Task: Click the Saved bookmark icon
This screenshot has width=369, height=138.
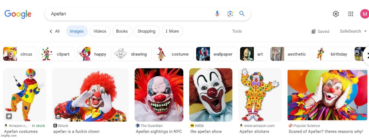Action: (x=314, y=32)
